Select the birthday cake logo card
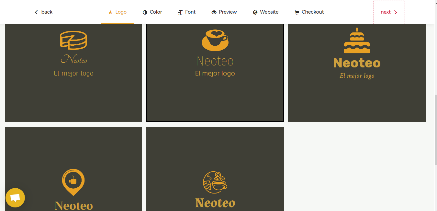 [x=357, y=73]
